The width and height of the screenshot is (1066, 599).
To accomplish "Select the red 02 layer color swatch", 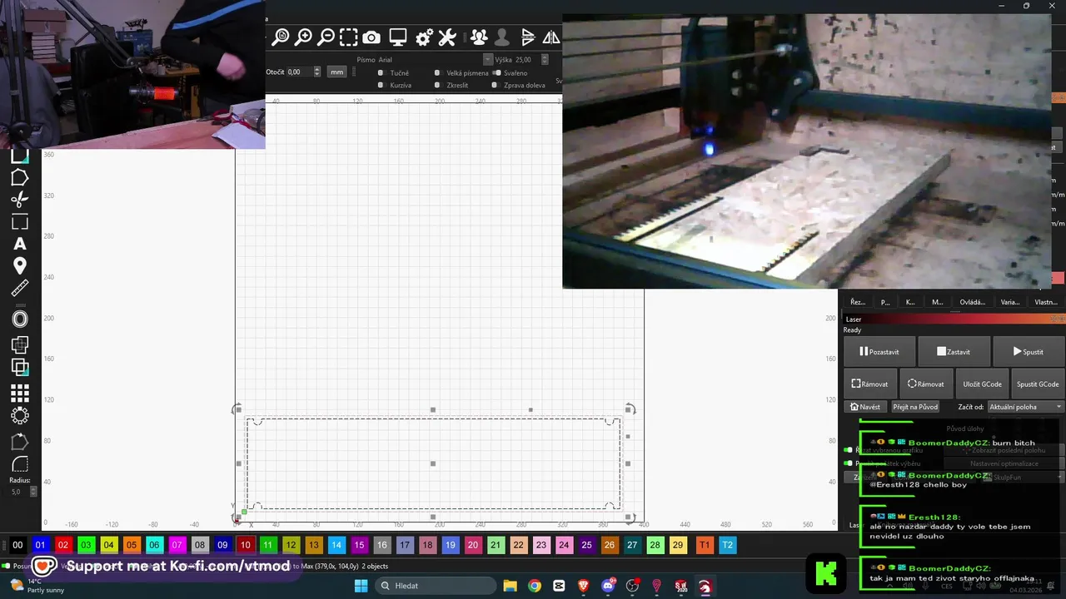I will (63, 545).
